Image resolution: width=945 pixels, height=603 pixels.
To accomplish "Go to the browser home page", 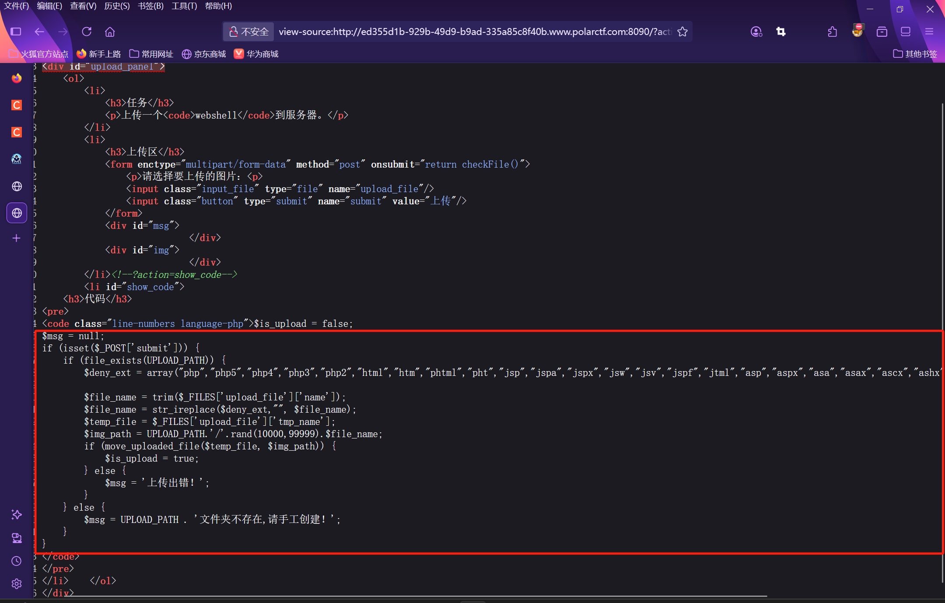I will coord(110,32).
